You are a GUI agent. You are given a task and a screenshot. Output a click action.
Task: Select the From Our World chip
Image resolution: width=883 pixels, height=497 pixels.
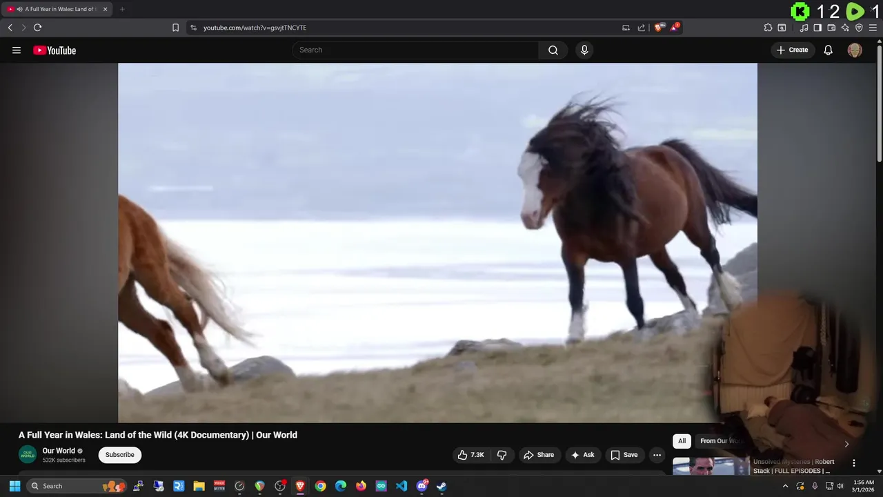tap(720, 441)
